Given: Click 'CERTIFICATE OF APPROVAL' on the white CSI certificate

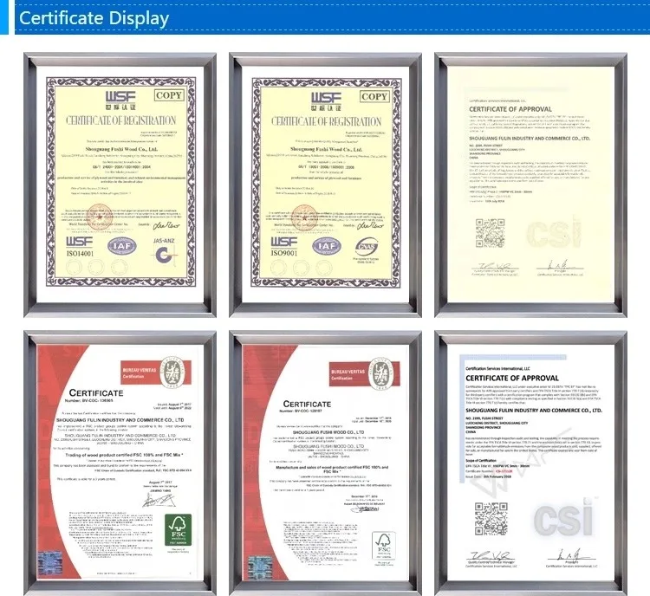Looking at the screenshot, I should tap(512, 378).
